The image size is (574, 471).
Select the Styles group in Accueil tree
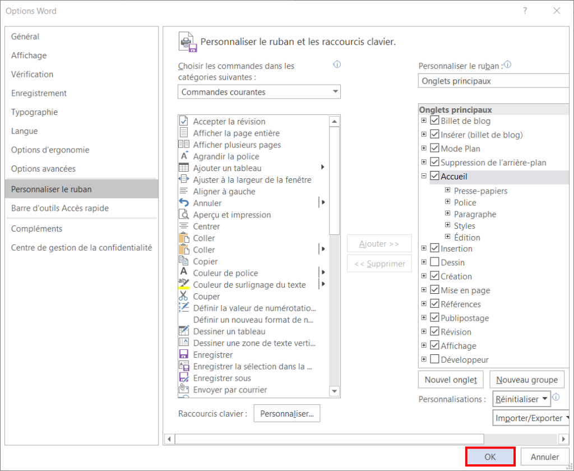tap(465, 225)
